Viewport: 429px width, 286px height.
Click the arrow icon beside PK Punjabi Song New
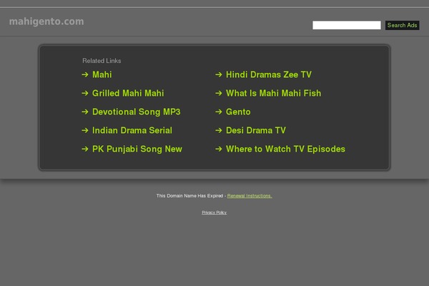point(85,149)
